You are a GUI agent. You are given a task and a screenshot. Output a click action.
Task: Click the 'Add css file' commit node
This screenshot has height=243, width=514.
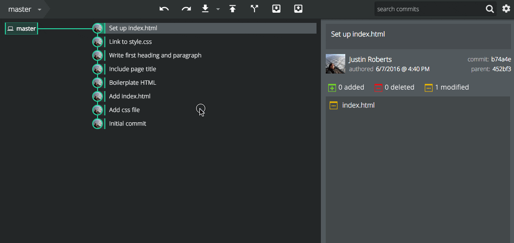coord(98,110)
